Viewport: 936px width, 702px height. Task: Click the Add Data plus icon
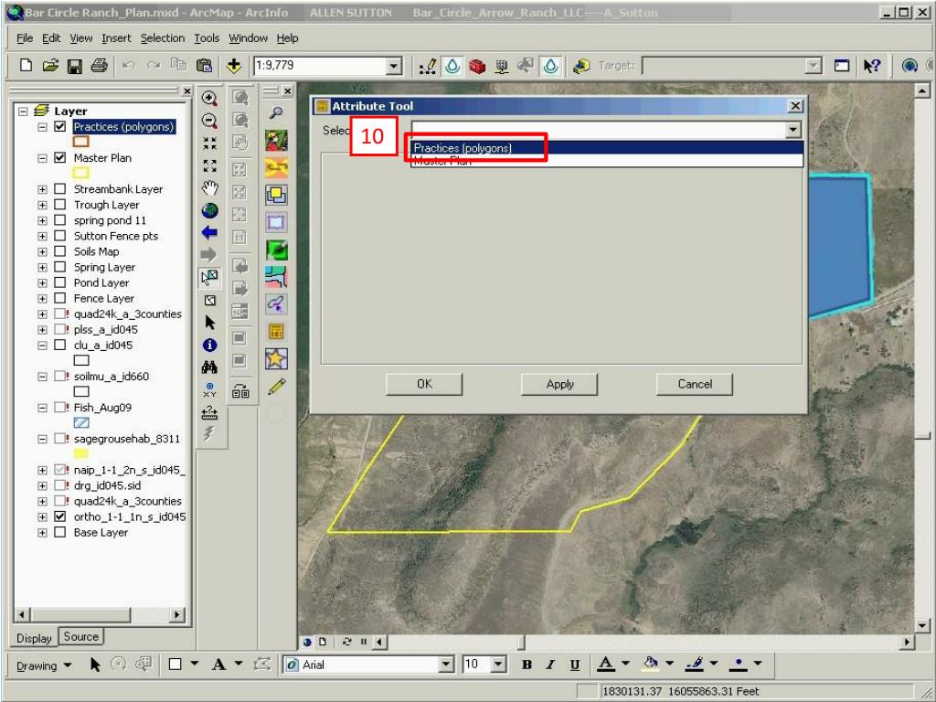[233, 65]
